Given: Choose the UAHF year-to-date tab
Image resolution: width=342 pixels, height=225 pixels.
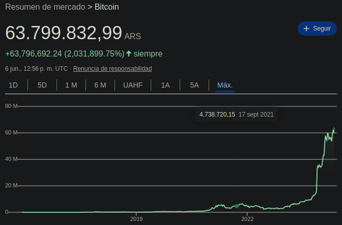Looking at the screenshot, I should (x=133, y=85).
